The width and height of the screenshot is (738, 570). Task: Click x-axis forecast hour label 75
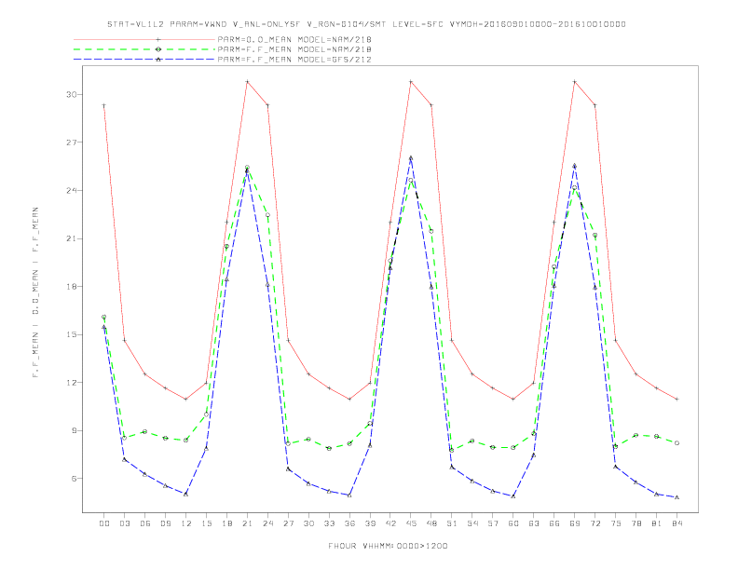pyautogui.click(x=616, y=523)
